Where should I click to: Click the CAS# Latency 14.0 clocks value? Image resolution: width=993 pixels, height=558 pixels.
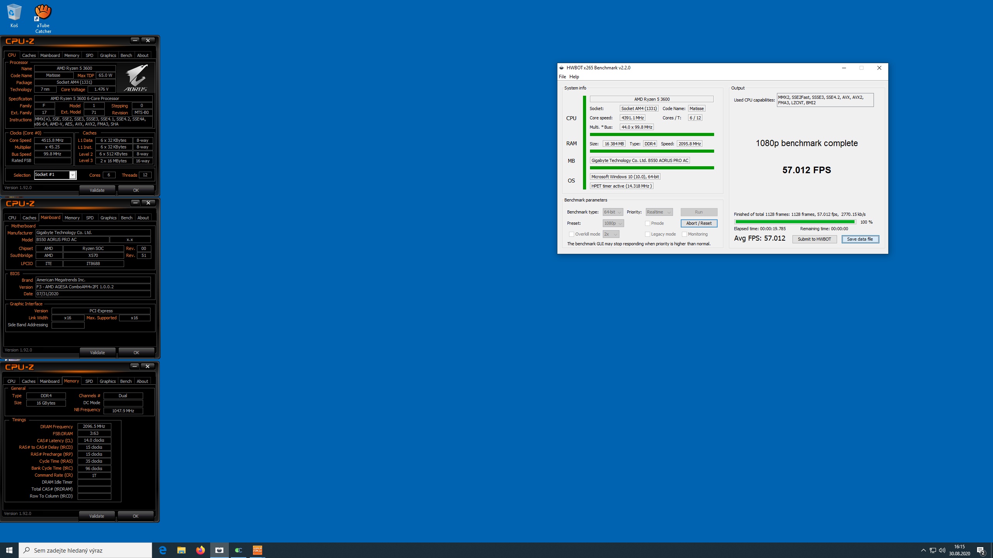(x=94, y=440)
